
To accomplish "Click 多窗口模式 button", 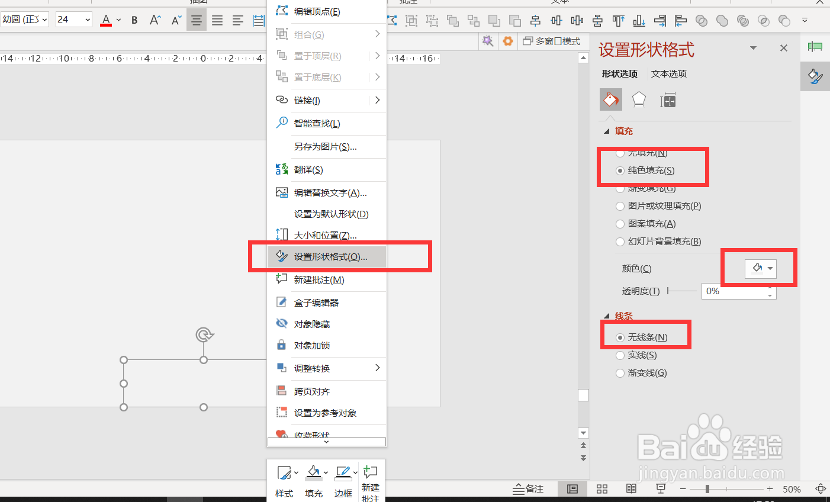I will pos(552,41).
